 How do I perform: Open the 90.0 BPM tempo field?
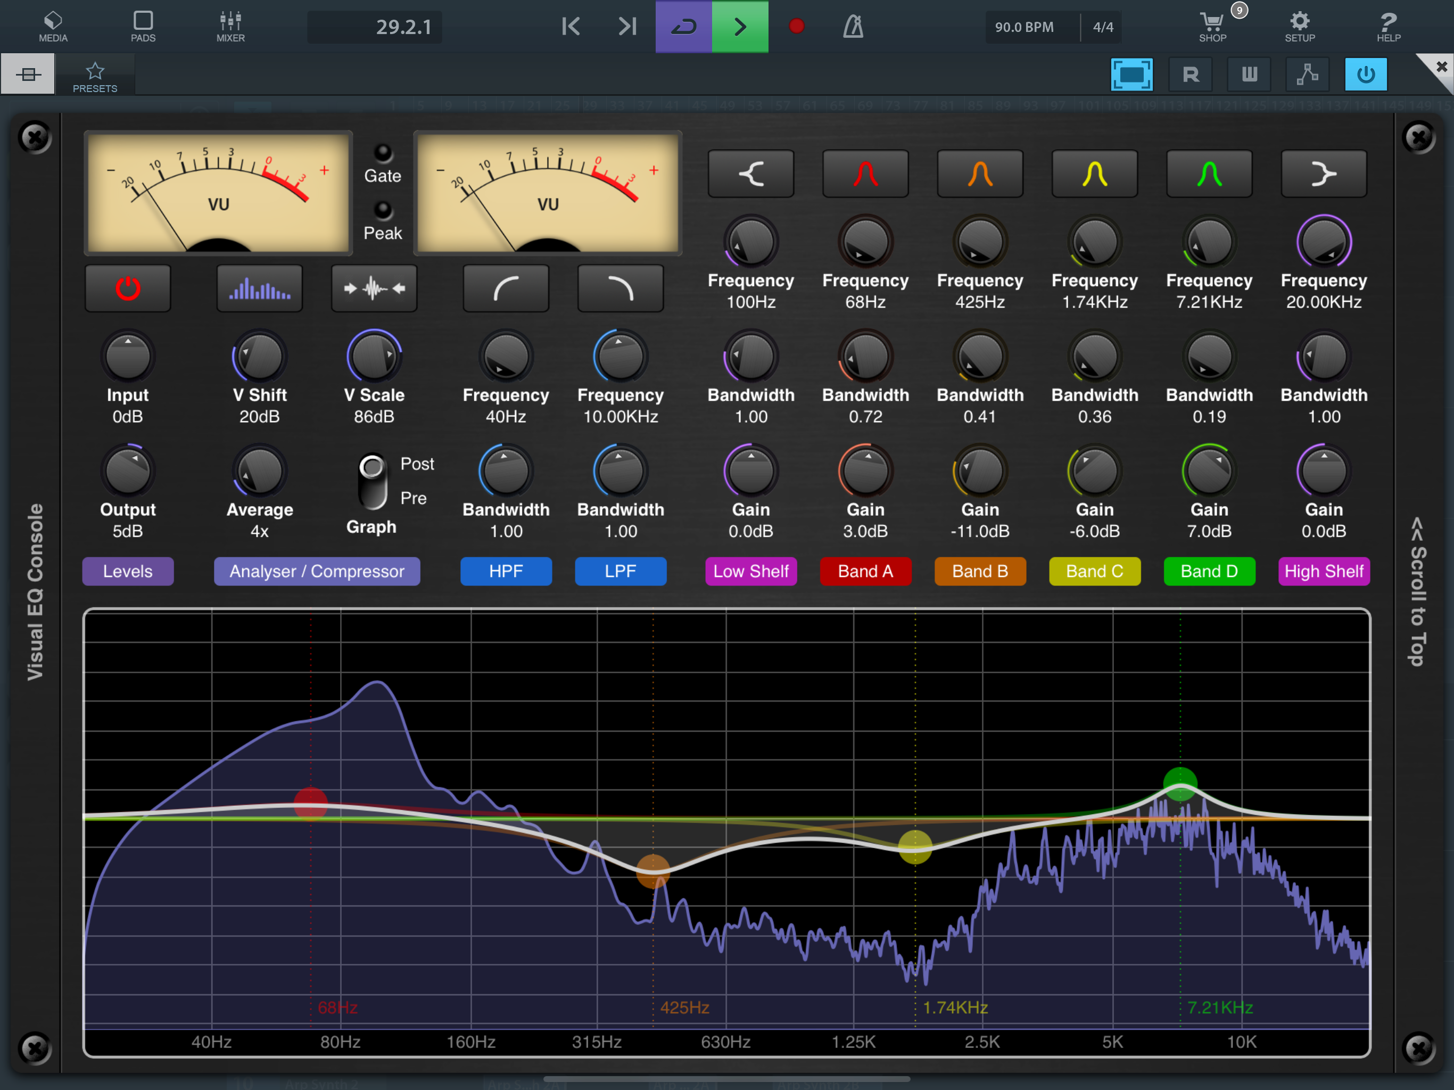click(x=1024, y=27)
